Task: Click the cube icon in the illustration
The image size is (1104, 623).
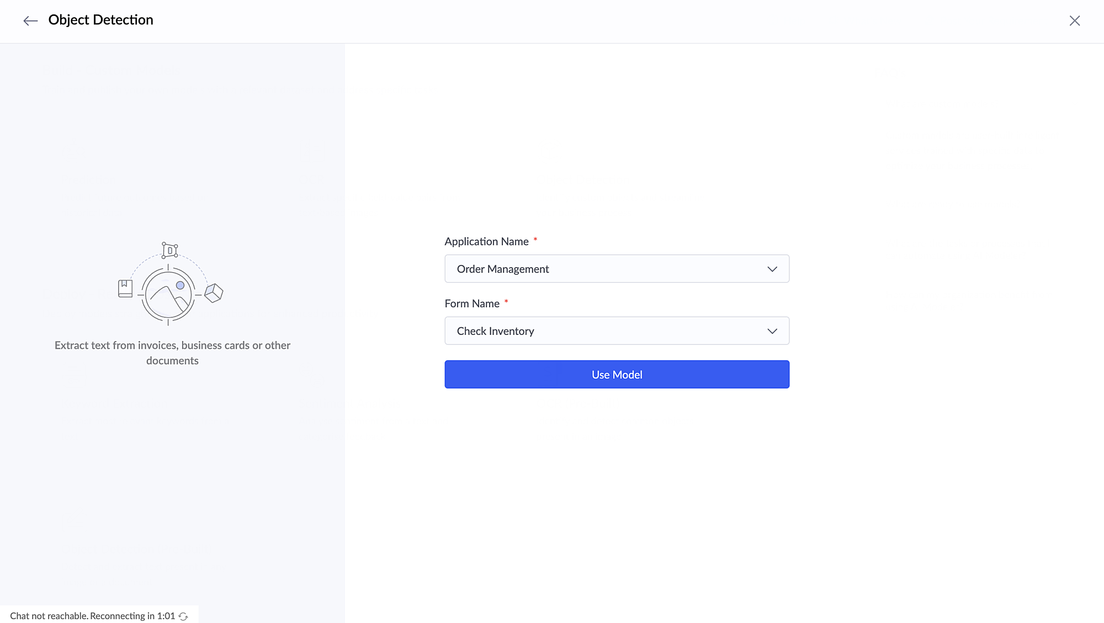Action: pyautogui.click(x=214, y=292)
